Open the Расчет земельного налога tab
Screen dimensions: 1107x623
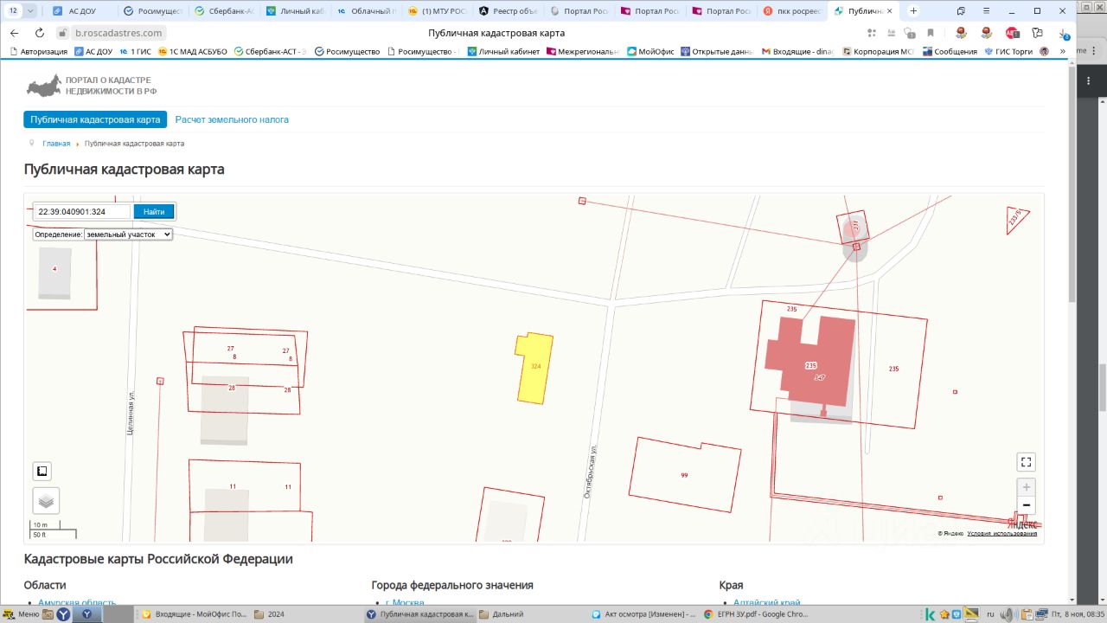coord(232,119)
